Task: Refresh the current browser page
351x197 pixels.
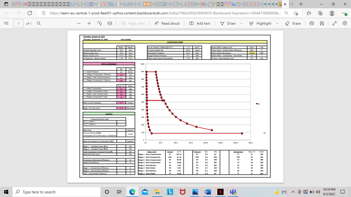Action: [30, 13]
